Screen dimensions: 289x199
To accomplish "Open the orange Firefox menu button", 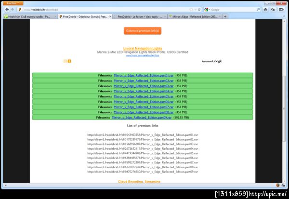I will (x=13, y=3).
